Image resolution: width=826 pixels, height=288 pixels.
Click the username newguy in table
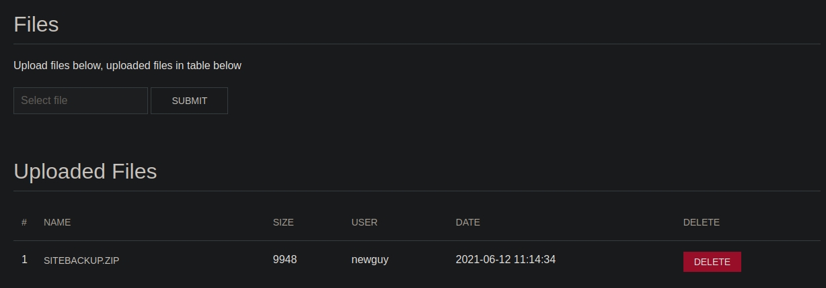370,260
